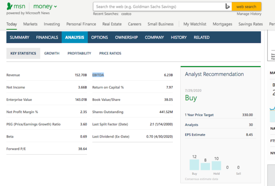Viewport: 275px width, 186px height.
Task: Click the Beta value 0.69
Action: 83,137
